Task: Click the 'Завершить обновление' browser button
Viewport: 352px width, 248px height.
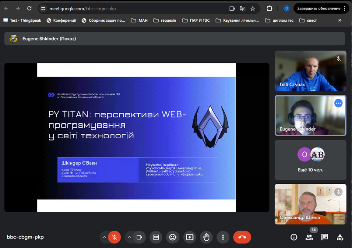Action: (x=317, y=8)
